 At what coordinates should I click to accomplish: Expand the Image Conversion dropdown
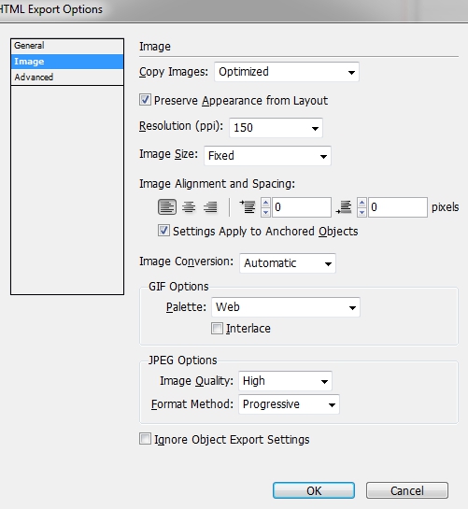point(288,263)
